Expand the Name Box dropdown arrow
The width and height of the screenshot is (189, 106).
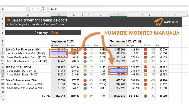[24, 9]
